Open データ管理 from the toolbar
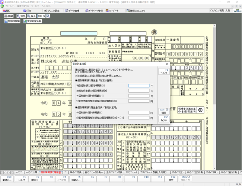 [x=72, y=11]
